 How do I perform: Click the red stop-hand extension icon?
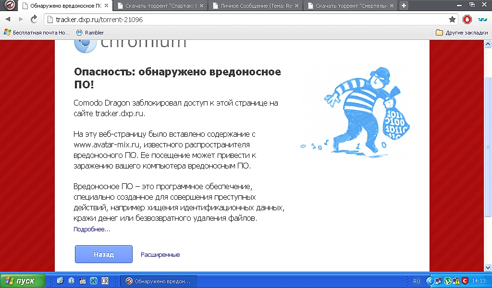[467, 19]
